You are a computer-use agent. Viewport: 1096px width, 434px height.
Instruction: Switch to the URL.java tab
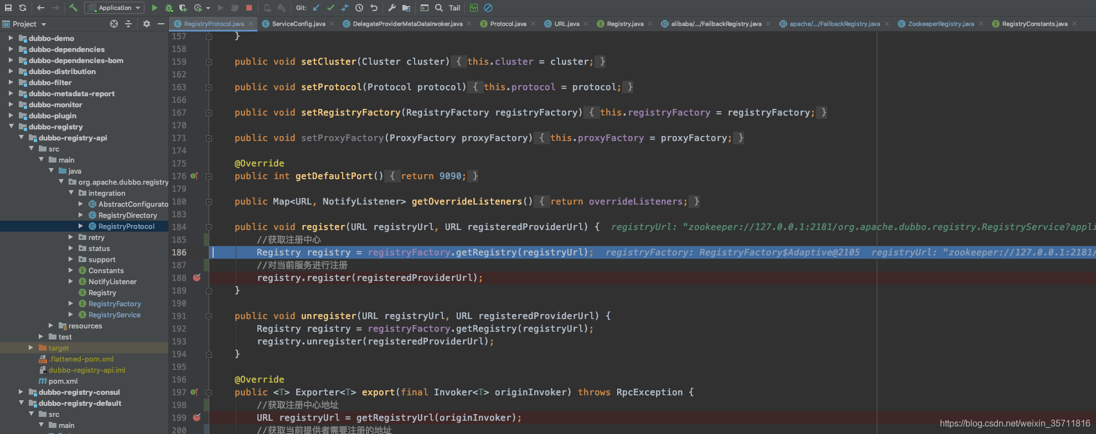[x=567, y=24]
